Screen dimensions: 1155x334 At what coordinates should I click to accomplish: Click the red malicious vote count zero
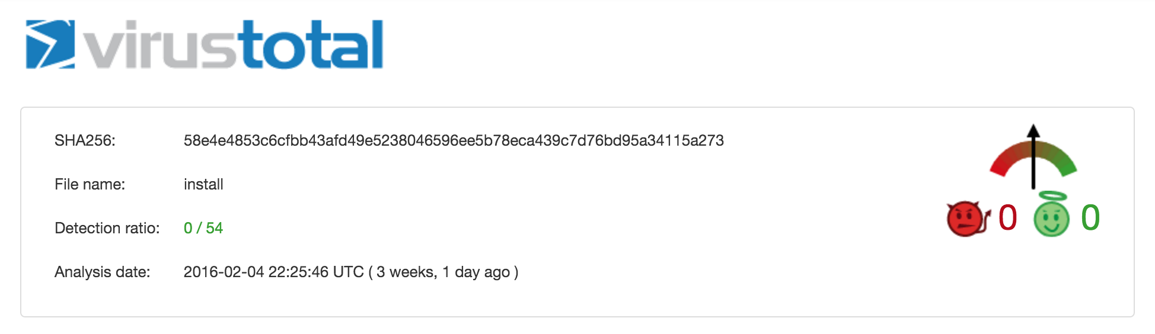click(1007, 217)
